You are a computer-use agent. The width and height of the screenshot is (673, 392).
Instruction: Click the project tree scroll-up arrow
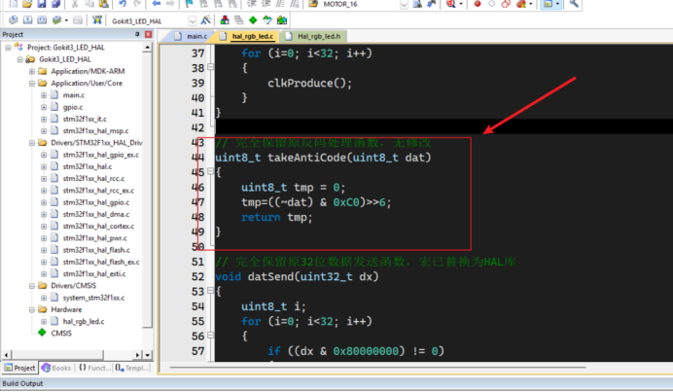[148, 47]
